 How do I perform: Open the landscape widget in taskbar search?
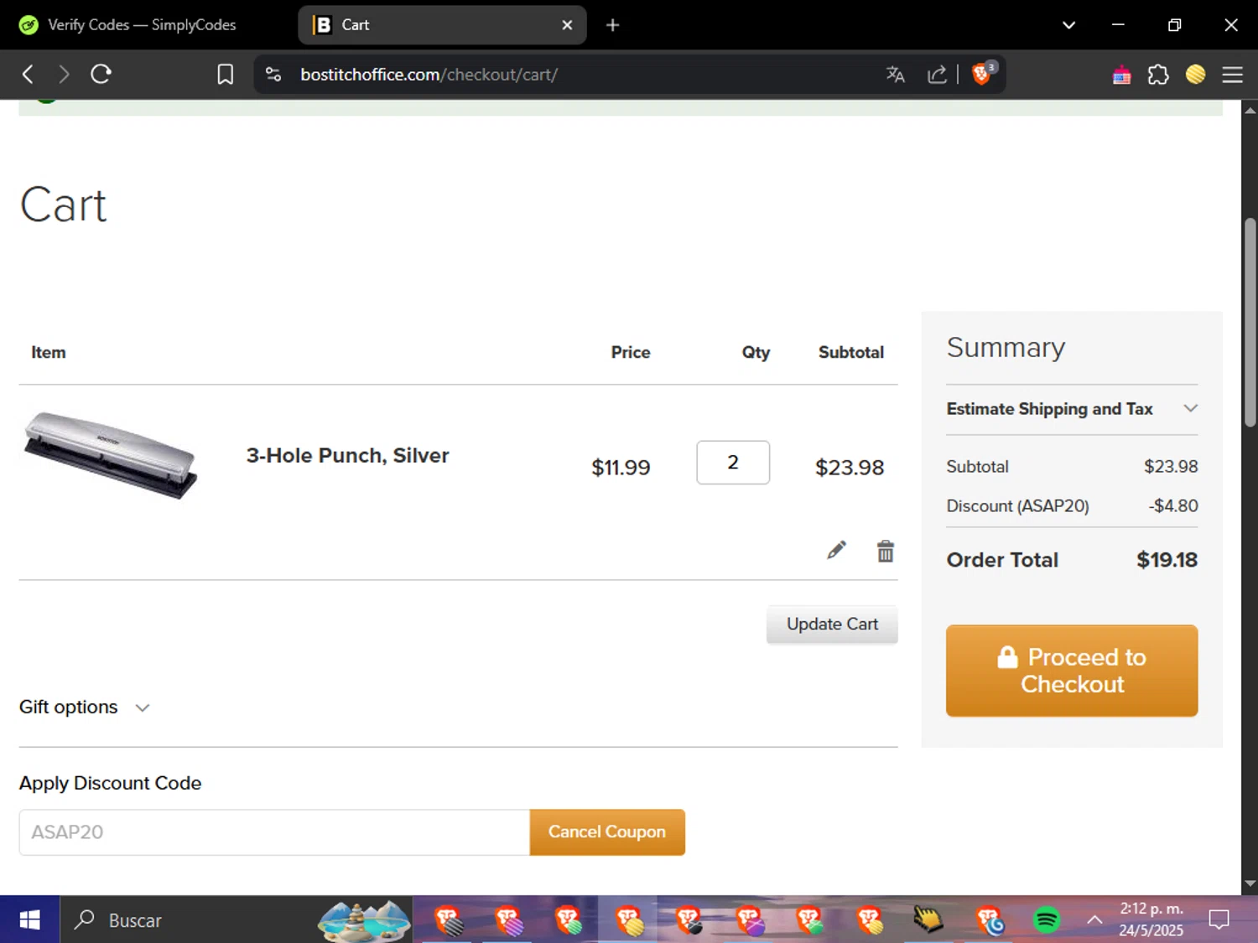point(364,920)
